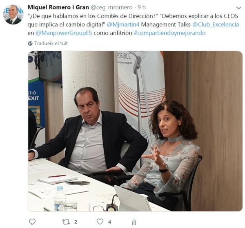The height and width of the screenshot is (228, 245).
Task: Follow the @ManpowerGroupES mention link
Action: click(x=64, y=33)
